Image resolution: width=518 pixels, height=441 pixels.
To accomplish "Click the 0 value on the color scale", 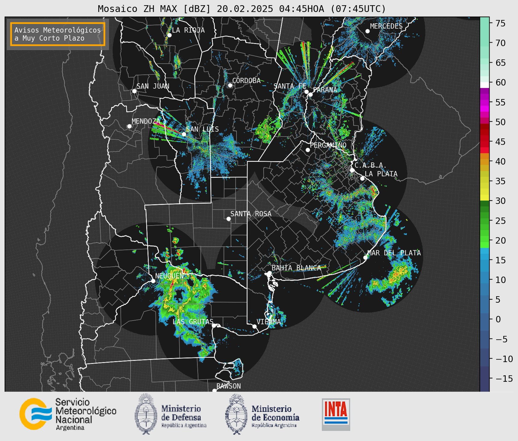I will (x=498, y=319).
